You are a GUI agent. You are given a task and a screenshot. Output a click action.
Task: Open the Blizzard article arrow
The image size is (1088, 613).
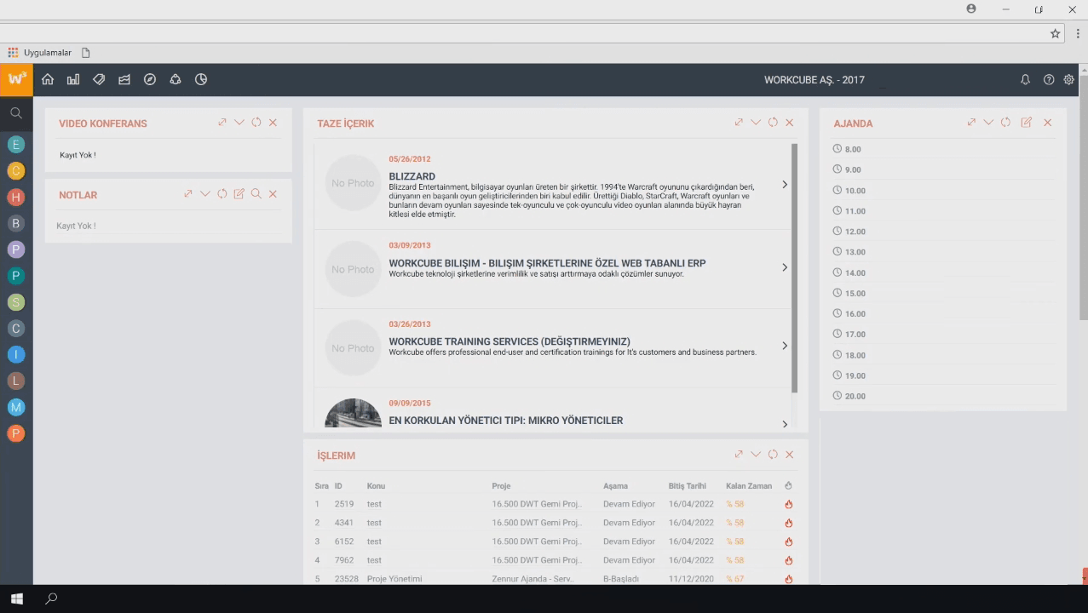coord(785,185)
